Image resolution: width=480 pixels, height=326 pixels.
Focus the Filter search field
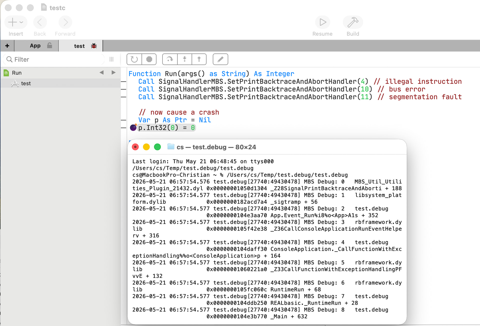(54, 59)
